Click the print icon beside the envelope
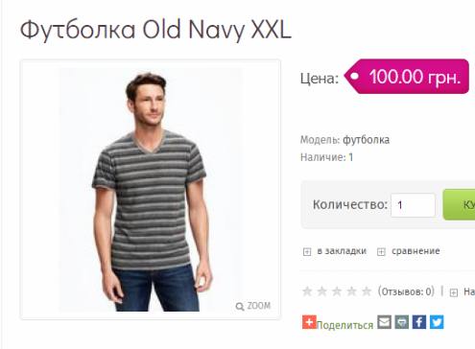 (402, 322)
